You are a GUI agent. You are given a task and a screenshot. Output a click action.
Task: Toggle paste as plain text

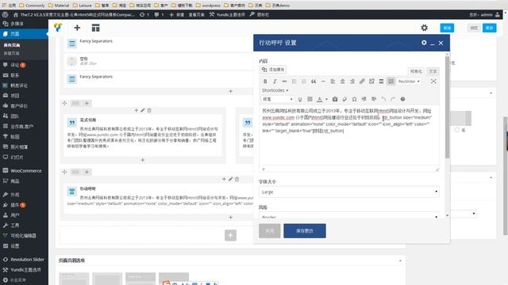[x=335, y=99]
